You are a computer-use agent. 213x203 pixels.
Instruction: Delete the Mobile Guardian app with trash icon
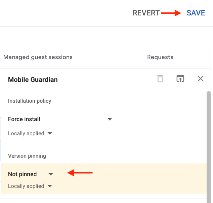pyautogui.click(x=160, y=79)
